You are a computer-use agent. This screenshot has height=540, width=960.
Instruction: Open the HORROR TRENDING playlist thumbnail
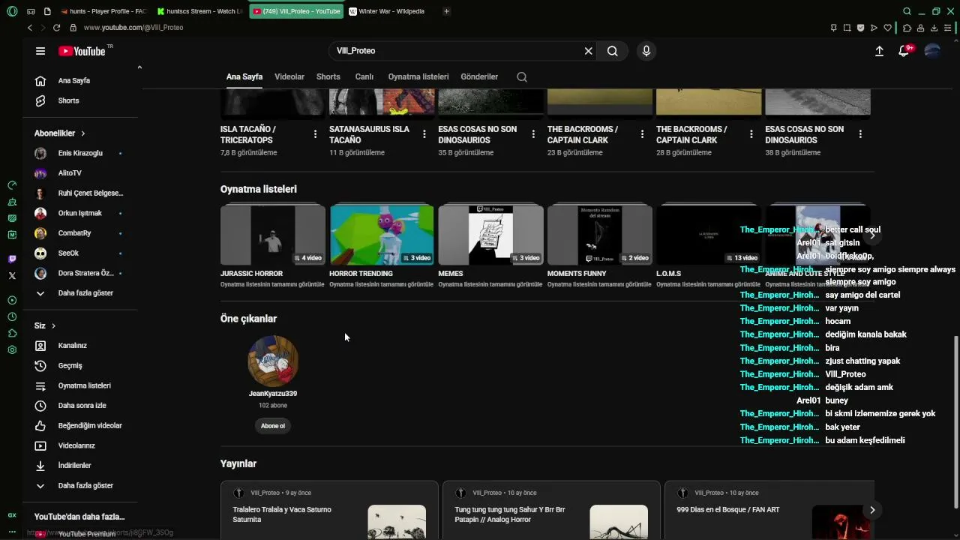(x=382, y=235)
